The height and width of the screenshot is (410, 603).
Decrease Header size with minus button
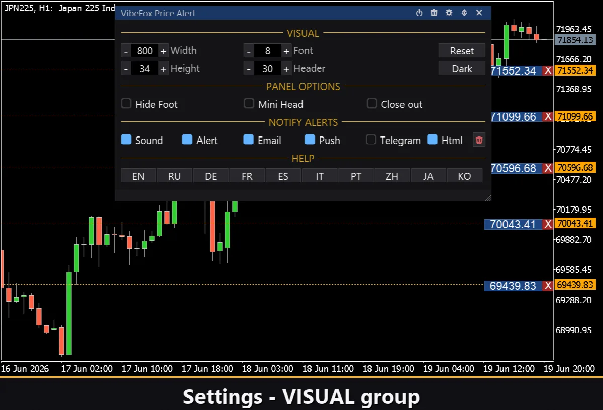(249, 69)
